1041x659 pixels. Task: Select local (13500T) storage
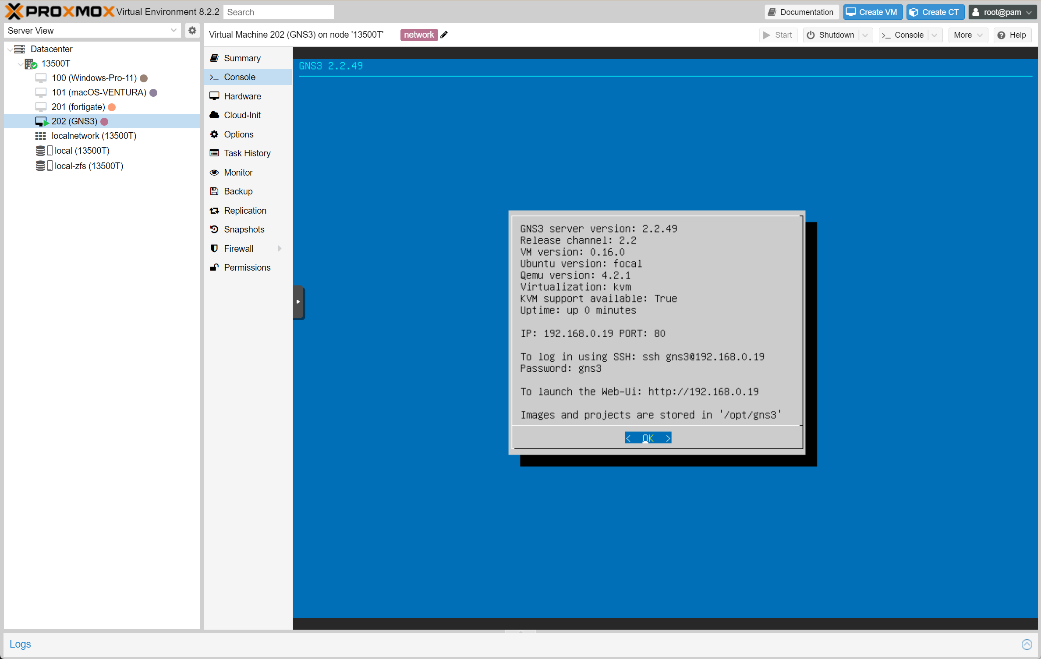[102, 151]
